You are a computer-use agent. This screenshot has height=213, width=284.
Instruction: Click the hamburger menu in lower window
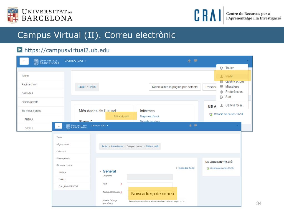pos(59,126)
